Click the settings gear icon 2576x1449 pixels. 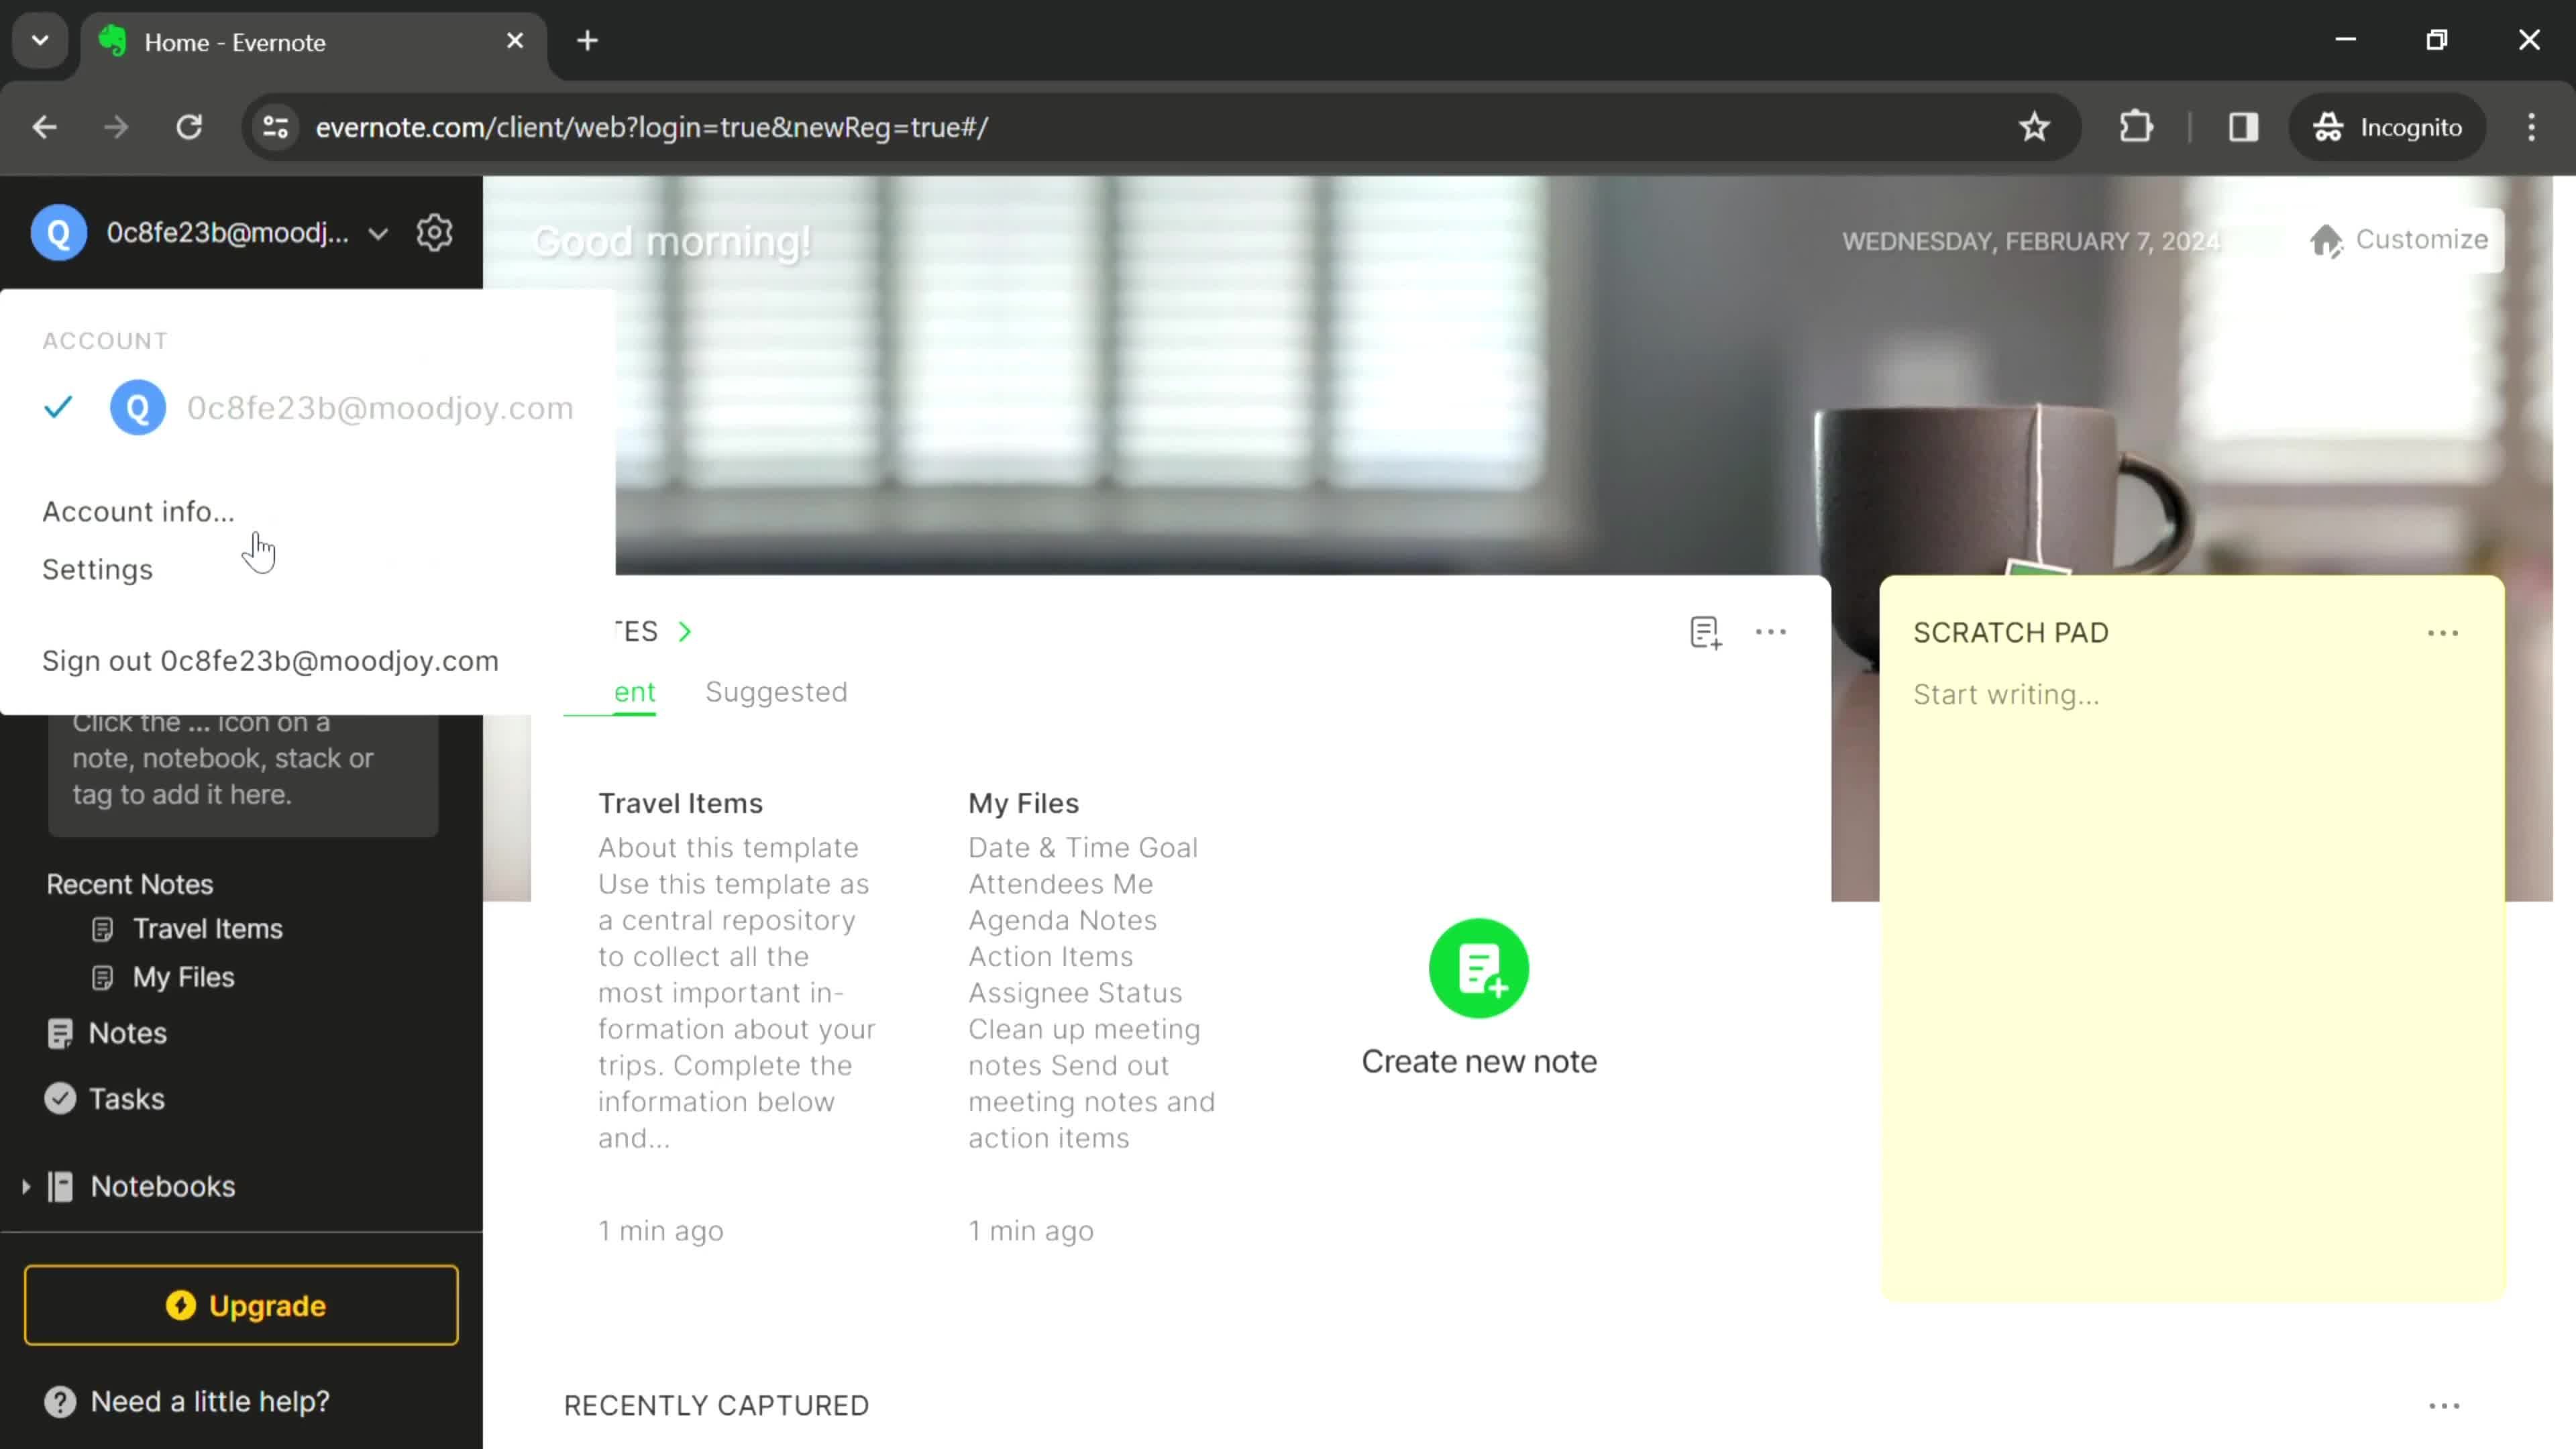tap(435, 231)
